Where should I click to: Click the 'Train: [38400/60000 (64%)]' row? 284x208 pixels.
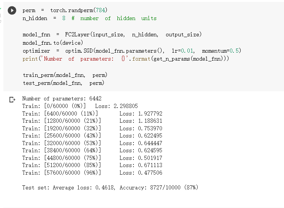[x=92, y=150]
